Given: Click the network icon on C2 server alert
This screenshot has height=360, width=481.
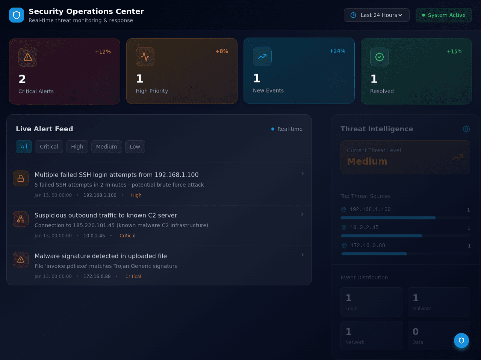Looking at the screenshot, I should pyautogui.click(x=21, y=219).
